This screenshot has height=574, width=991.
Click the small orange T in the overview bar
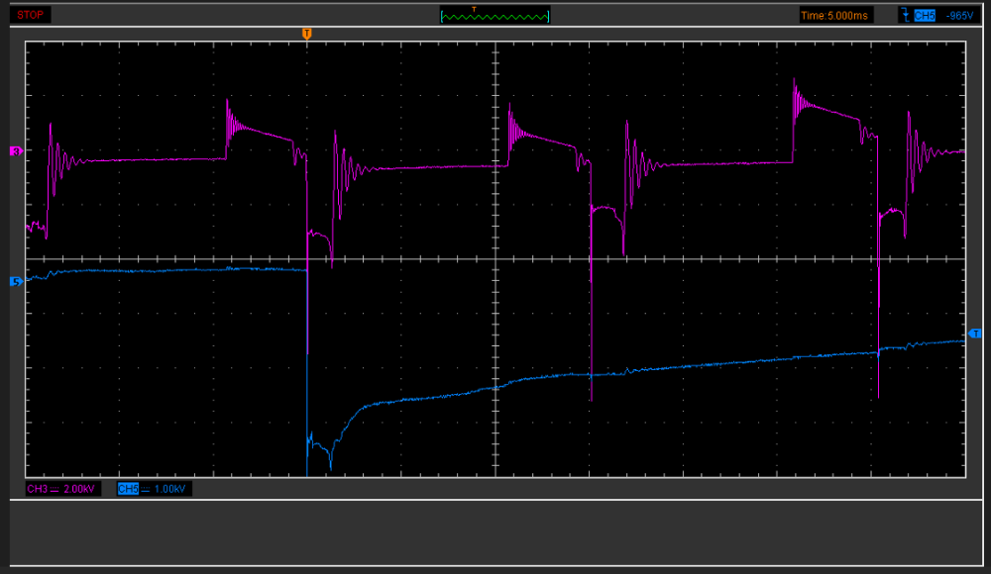(x=474, y=9)
